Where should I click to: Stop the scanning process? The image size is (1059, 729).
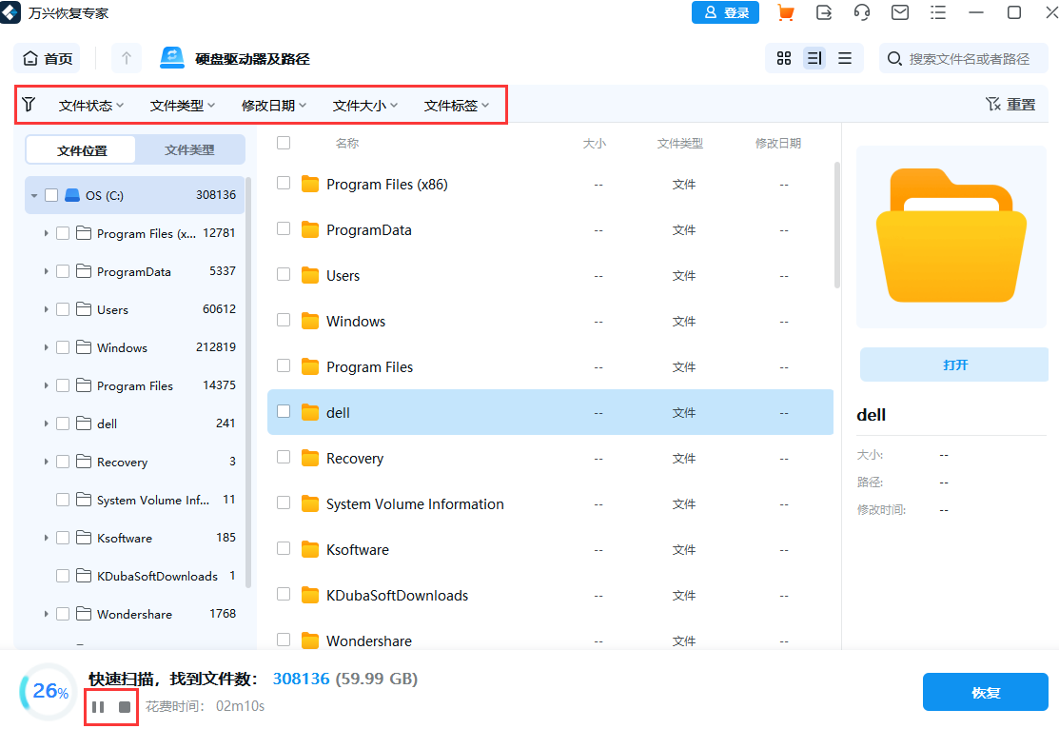124,706
